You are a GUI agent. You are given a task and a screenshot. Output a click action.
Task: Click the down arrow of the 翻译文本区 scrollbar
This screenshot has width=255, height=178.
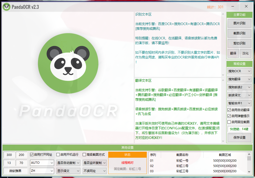coord(223,141)
